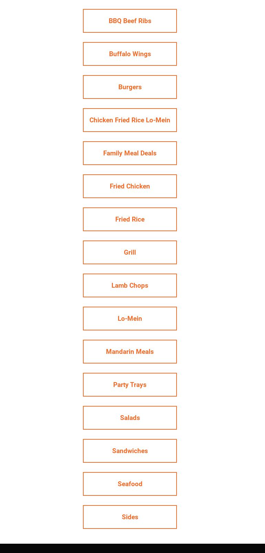Open the Fried Rice menu section
The width and height of the screenshot is (265, 553).
[x=130, y=219]
